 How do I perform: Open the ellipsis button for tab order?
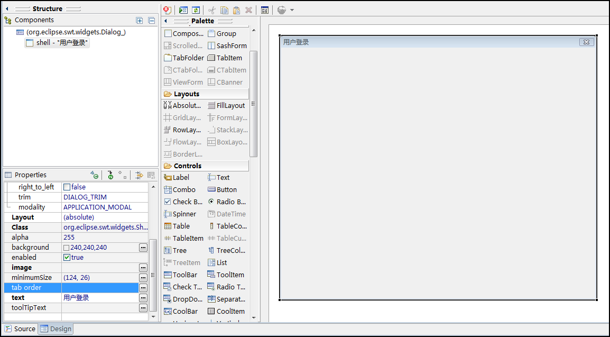click(143, 288)
